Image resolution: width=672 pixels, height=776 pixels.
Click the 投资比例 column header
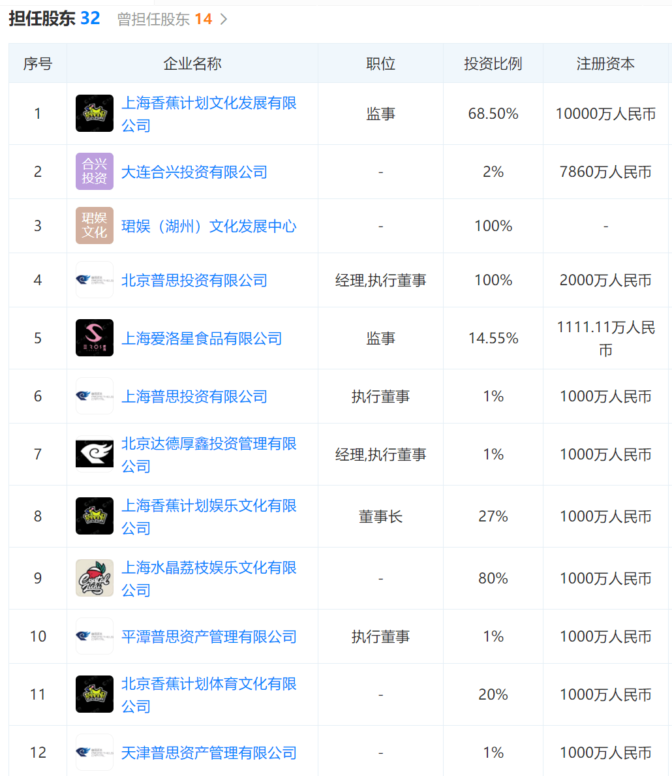click(493, 64)
